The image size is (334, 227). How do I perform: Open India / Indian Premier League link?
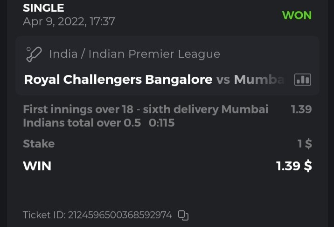(x=134, y=54)
